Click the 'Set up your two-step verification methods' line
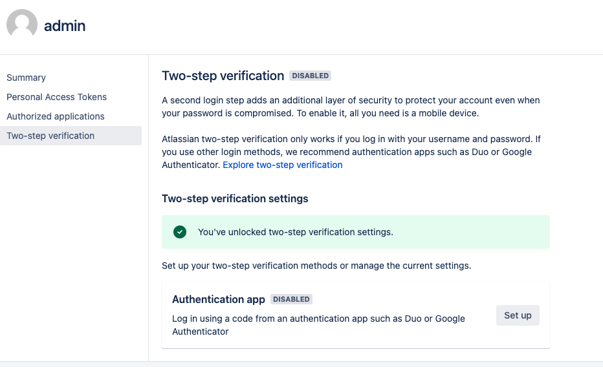Viewport: 603px width, 367px height. click(x=316, y=266)
